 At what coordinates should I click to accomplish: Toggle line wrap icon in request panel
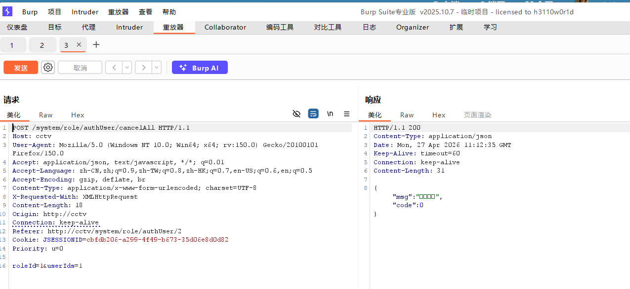click(x=313, y=114)
